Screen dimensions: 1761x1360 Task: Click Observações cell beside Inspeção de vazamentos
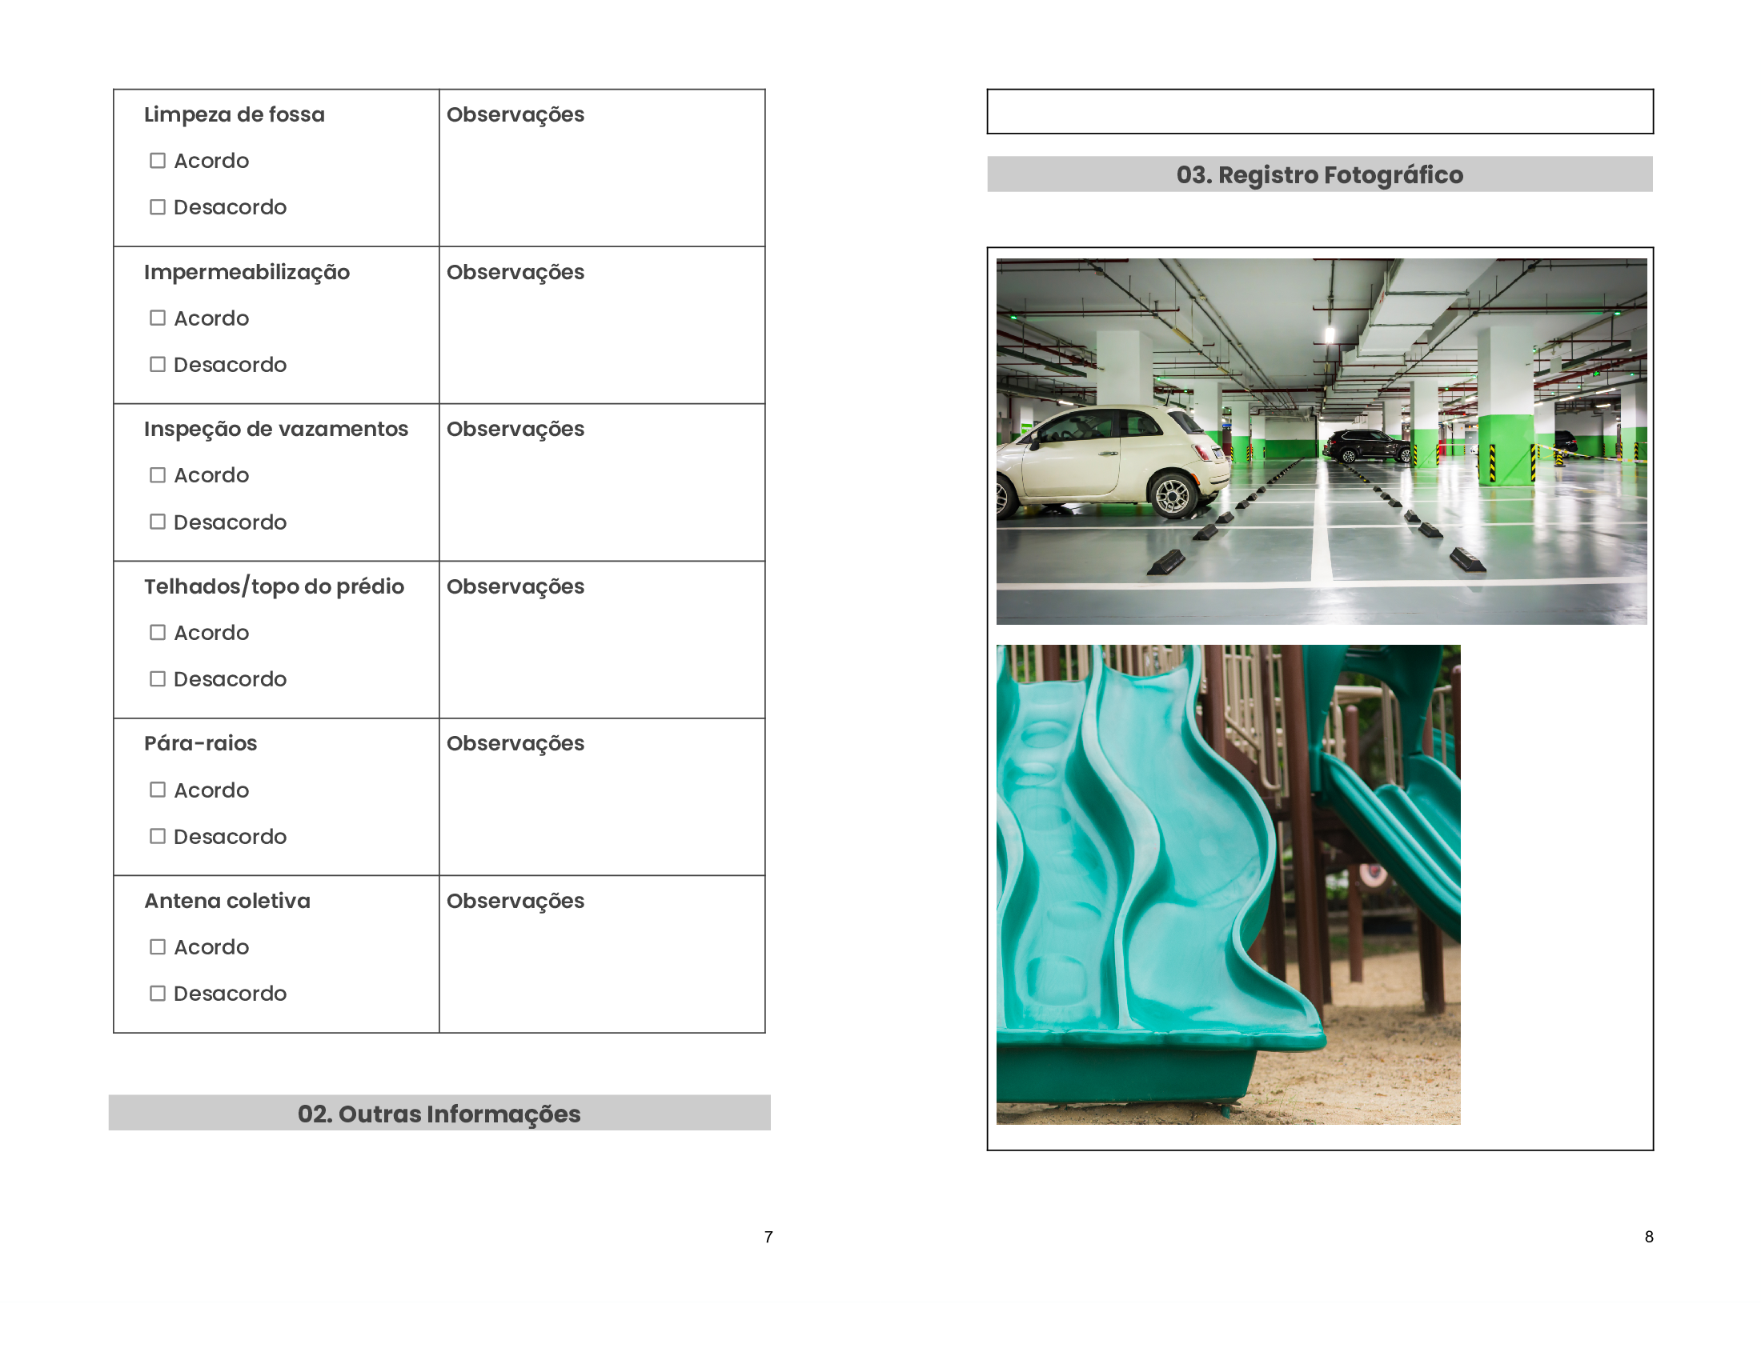pyautogui.click(x=601, y=482)
